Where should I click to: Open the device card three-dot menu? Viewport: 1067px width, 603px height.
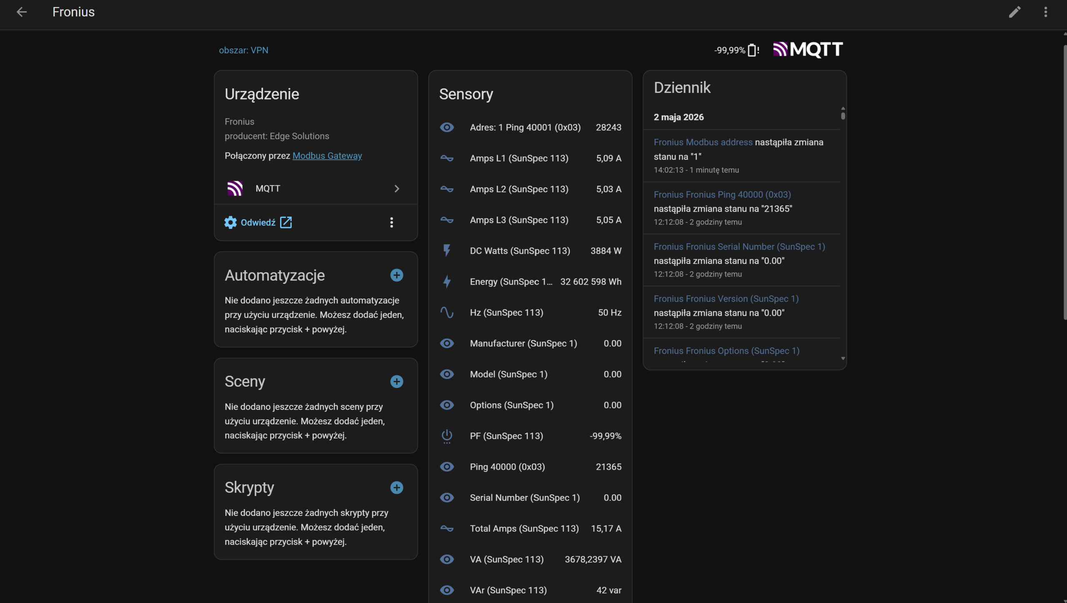[391, 223]
